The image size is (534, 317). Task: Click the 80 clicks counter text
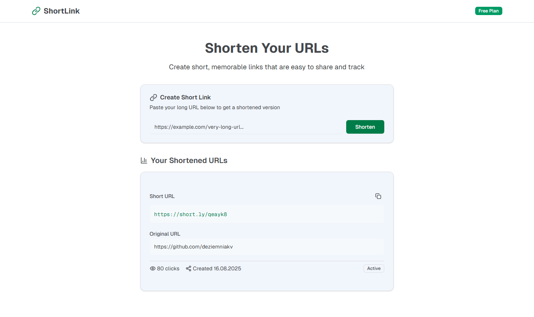168,268
